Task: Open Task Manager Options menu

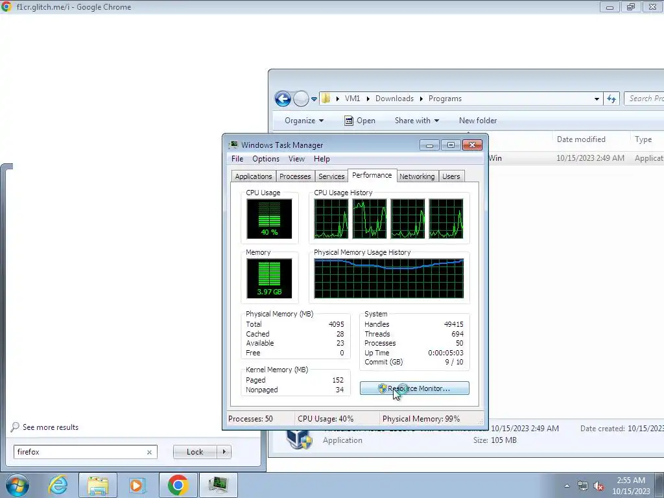Action: [265, 159]
